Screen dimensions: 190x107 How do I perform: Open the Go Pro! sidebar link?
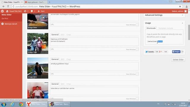coord(5,18)
